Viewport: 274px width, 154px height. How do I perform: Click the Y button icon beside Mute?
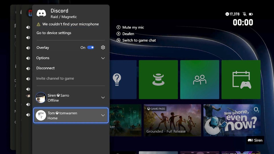(x=119, y=27)
